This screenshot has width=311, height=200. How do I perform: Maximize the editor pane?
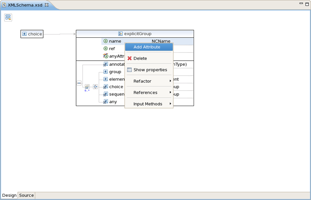pos(307,4)
